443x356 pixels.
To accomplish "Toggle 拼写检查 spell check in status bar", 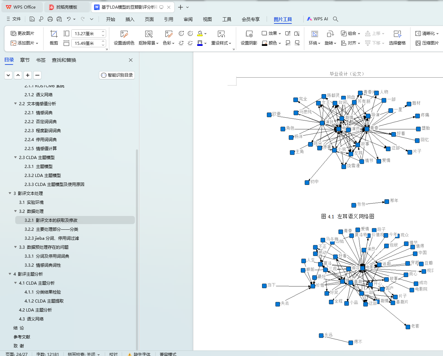I will pos(84,354).
